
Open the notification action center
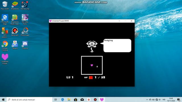[x=179, y=99]
